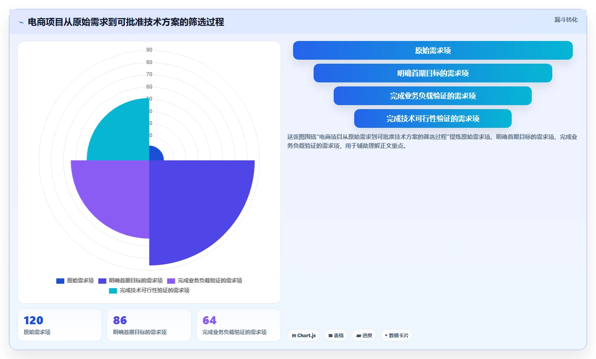Toggle 完成业务负载验证的需求项 legend color swatch
596x359 pixels.
171,281
